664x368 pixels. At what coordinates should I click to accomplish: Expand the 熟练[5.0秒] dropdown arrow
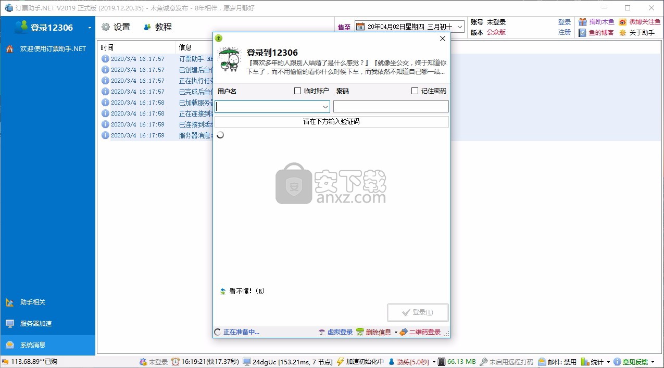[433, 362]
